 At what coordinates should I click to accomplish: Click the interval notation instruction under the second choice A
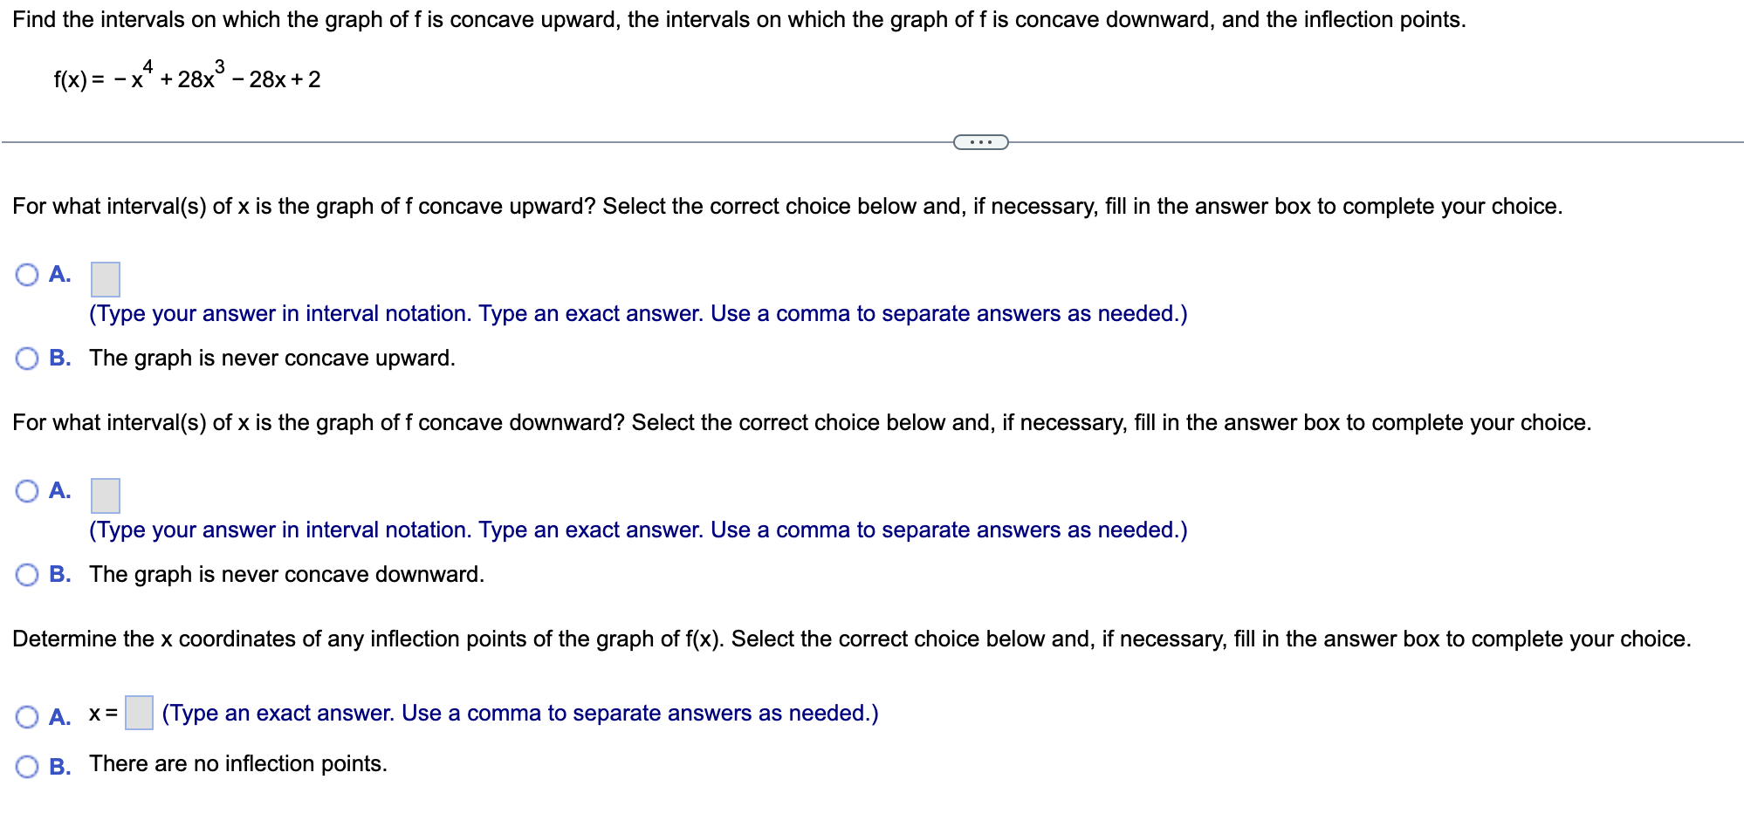[x=637, y=530]
